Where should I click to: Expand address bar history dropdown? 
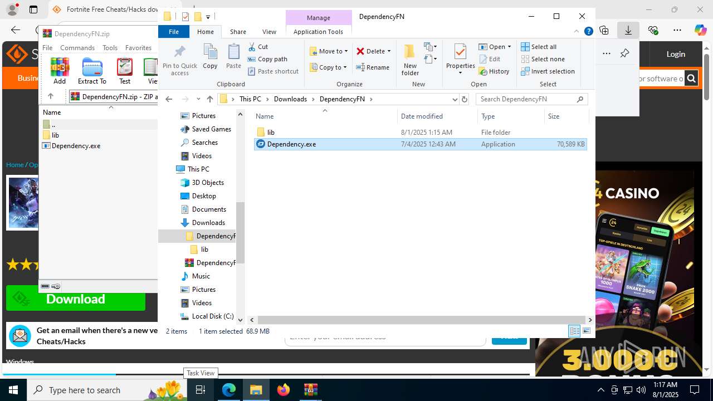(x=455, y=99)
